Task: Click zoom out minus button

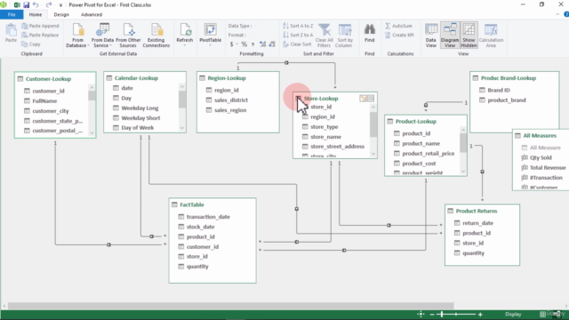Action: click(x=432, y=315)
